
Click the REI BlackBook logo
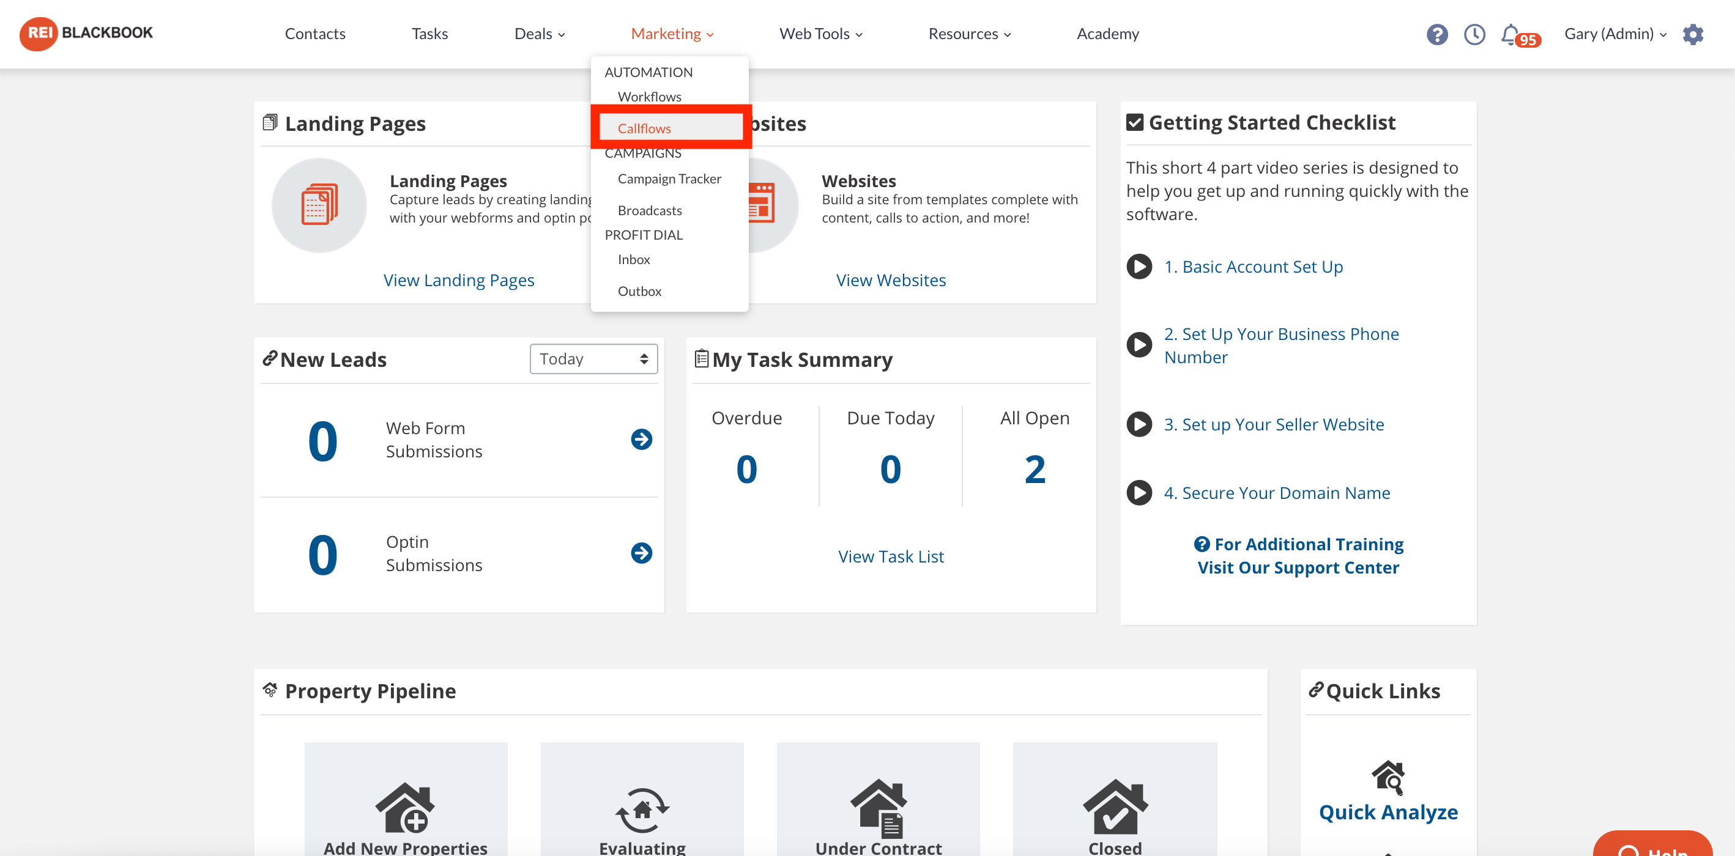(86, 33)
